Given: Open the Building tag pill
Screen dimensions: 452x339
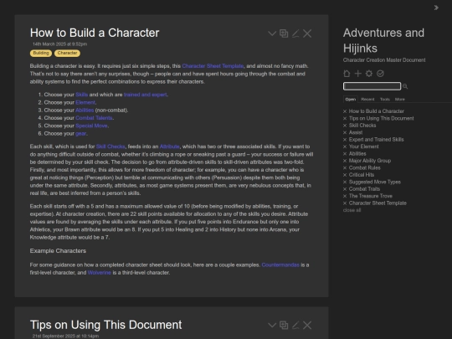Looking at the screenshot, I should (x=41, y=53).
